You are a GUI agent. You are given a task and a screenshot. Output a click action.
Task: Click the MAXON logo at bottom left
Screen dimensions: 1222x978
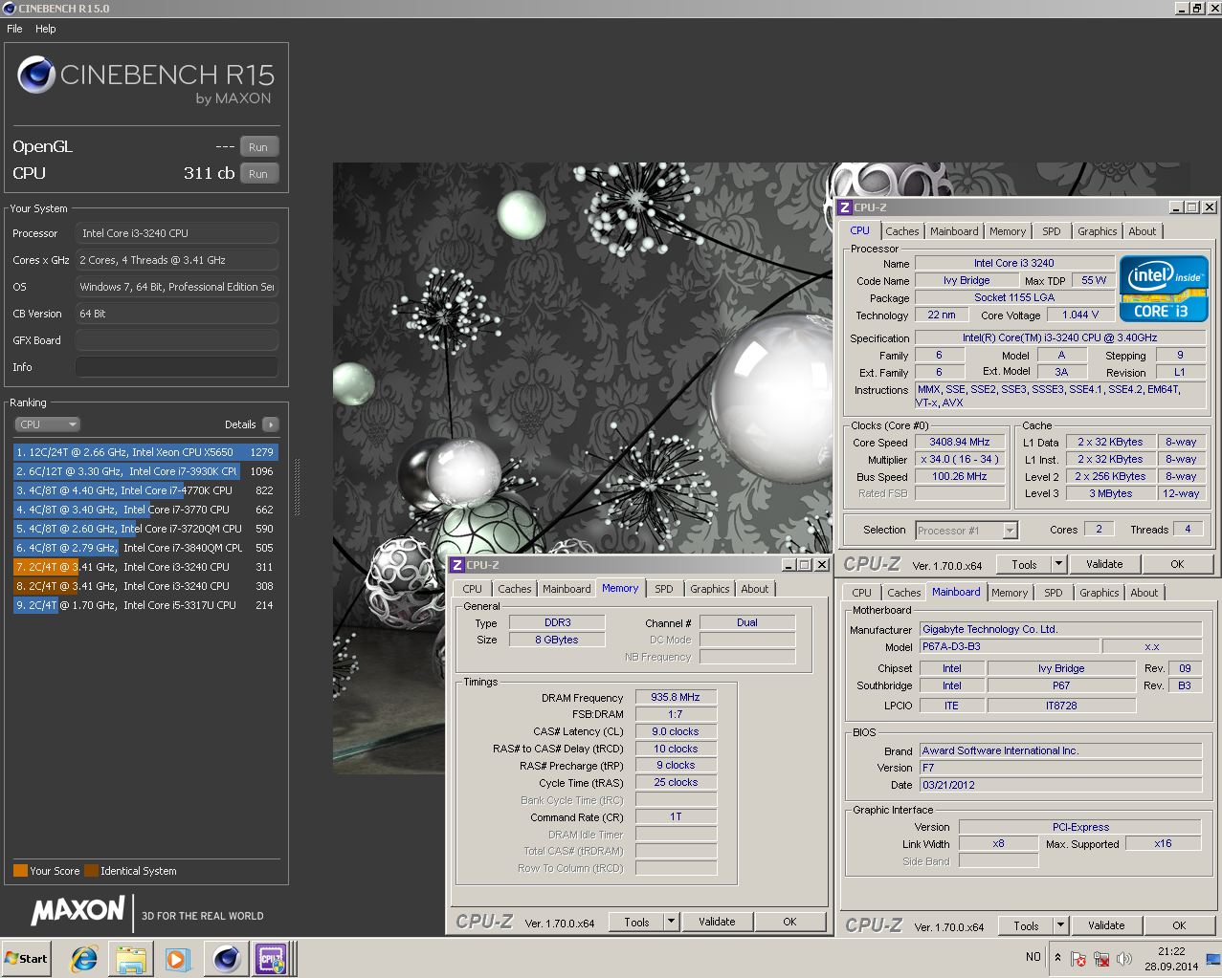pos(78,910)
